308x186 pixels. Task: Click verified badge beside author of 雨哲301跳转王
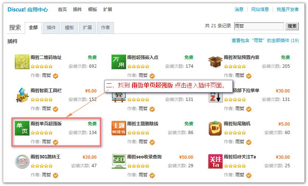click(x=56, y=175)
